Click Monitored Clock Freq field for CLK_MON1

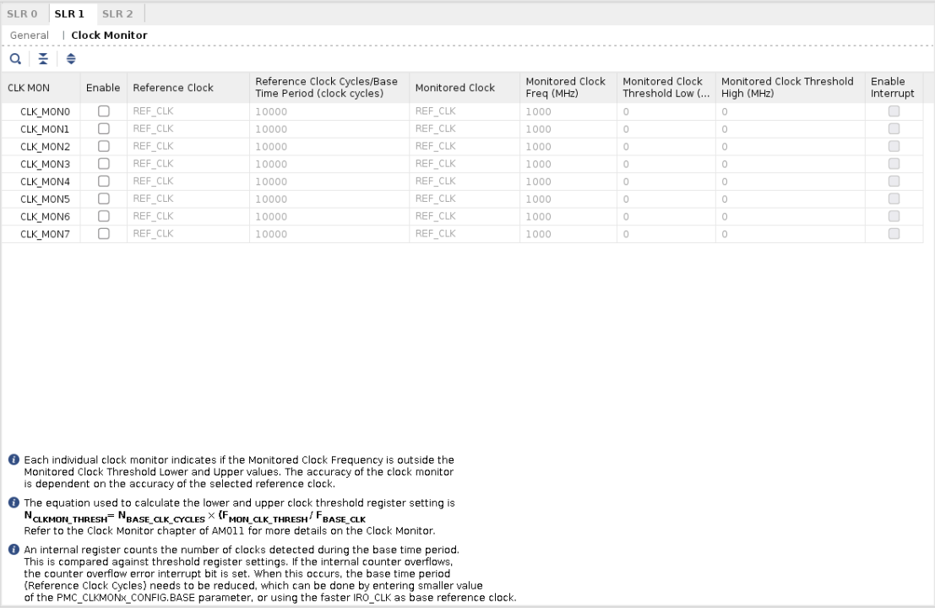pyautogui.click(x=568, y=128)
